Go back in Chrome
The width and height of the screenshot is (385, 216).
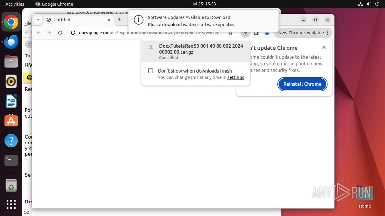point(38,33)
